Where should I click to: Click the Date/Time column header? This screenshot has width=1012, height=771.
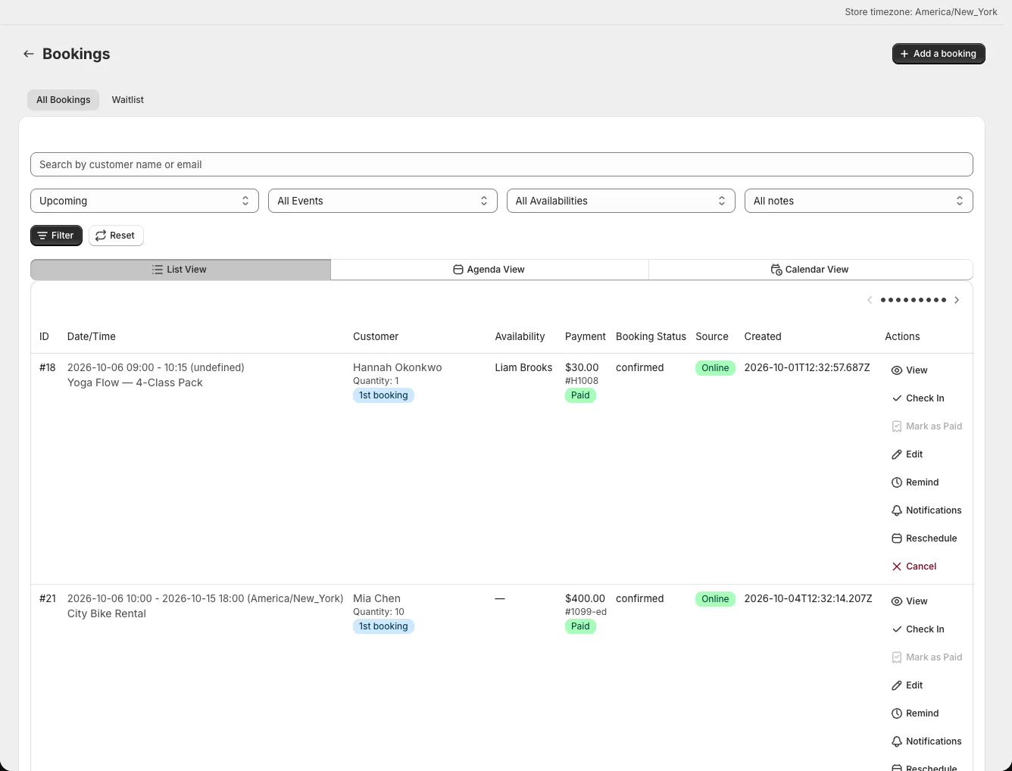tap(92, 336)
